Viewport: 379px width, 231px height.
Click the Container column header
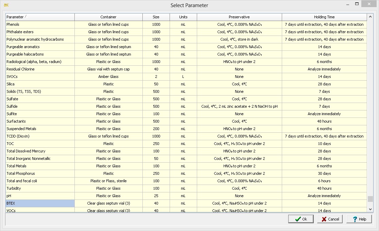[x=108, y=17]
